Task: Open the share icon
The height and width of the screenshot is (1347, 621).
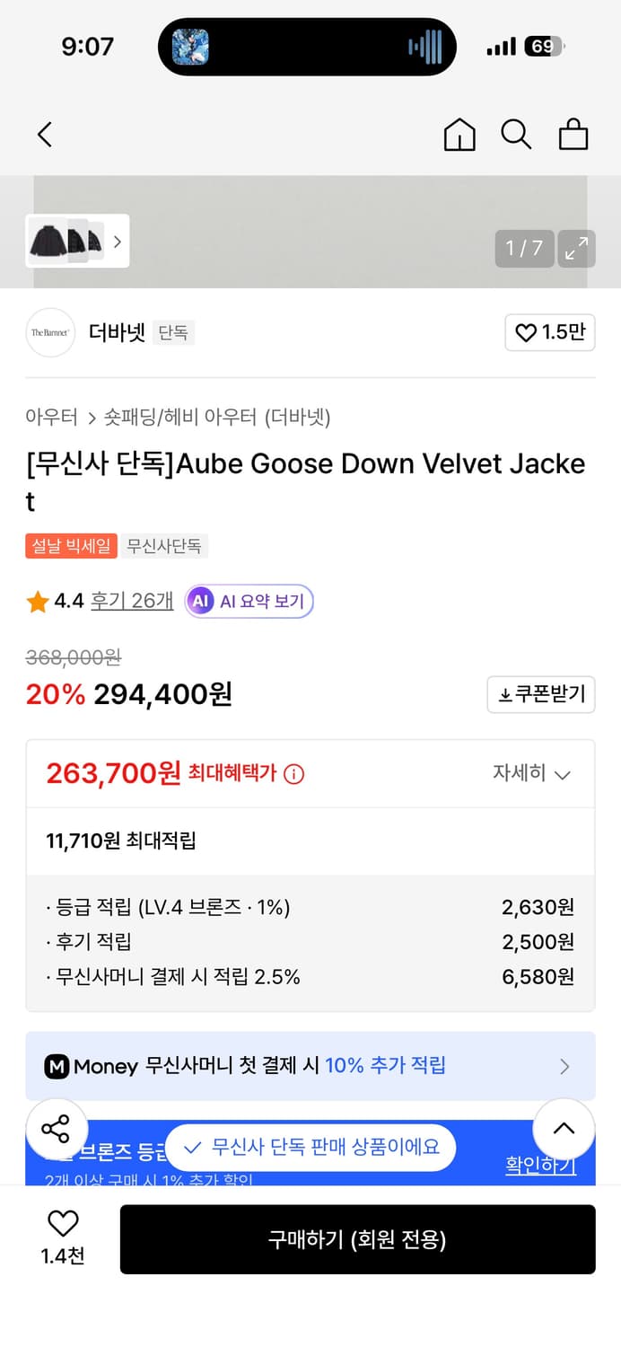Action: click(57, 1129)
